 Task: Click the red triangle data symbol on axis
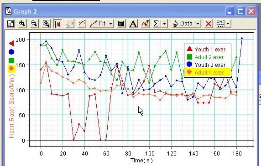11,44
